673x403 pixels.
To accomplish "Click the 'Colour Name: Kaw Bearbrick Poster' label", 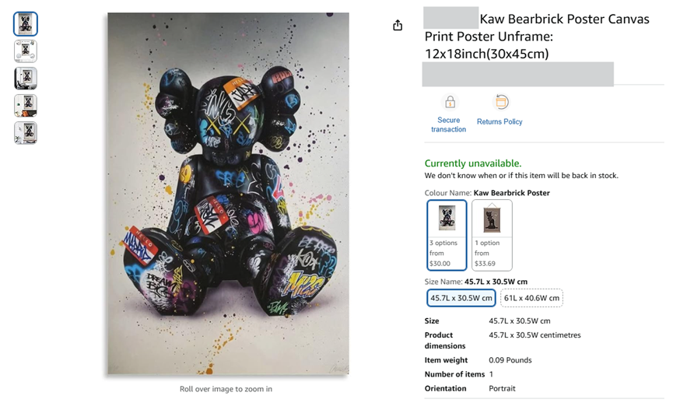I will [x=487, y=193].
